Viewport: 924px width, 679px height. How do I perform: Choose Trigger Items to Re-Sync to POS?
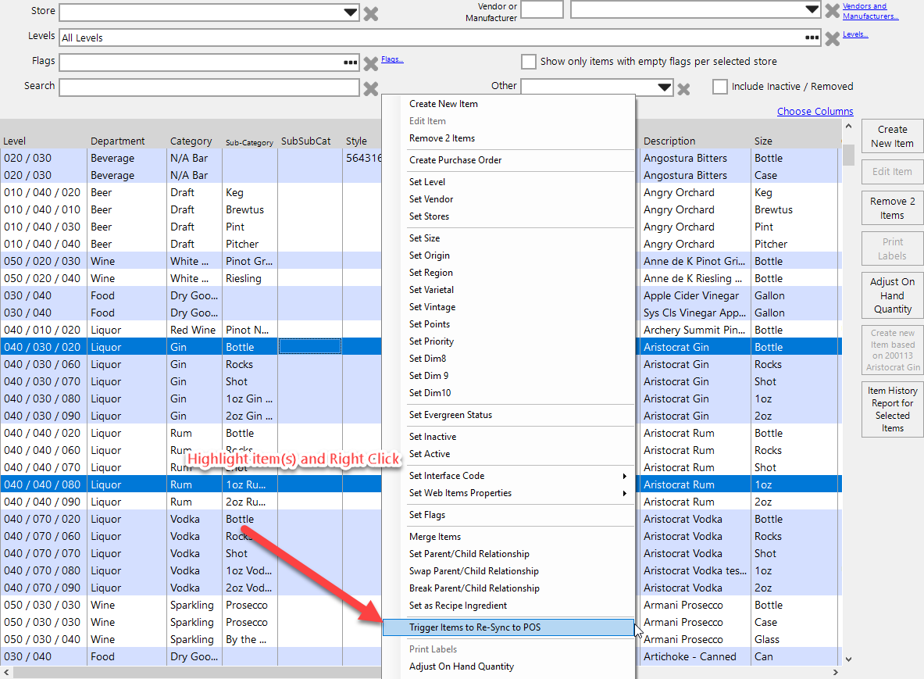pyautogui.click(x=509, y=627)
